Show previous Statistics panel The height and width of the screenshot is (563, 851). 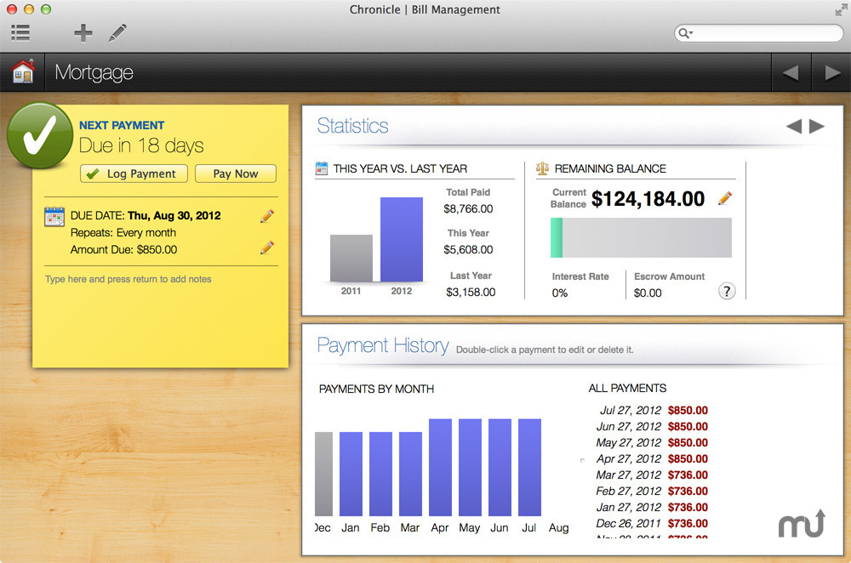point(793,127)
